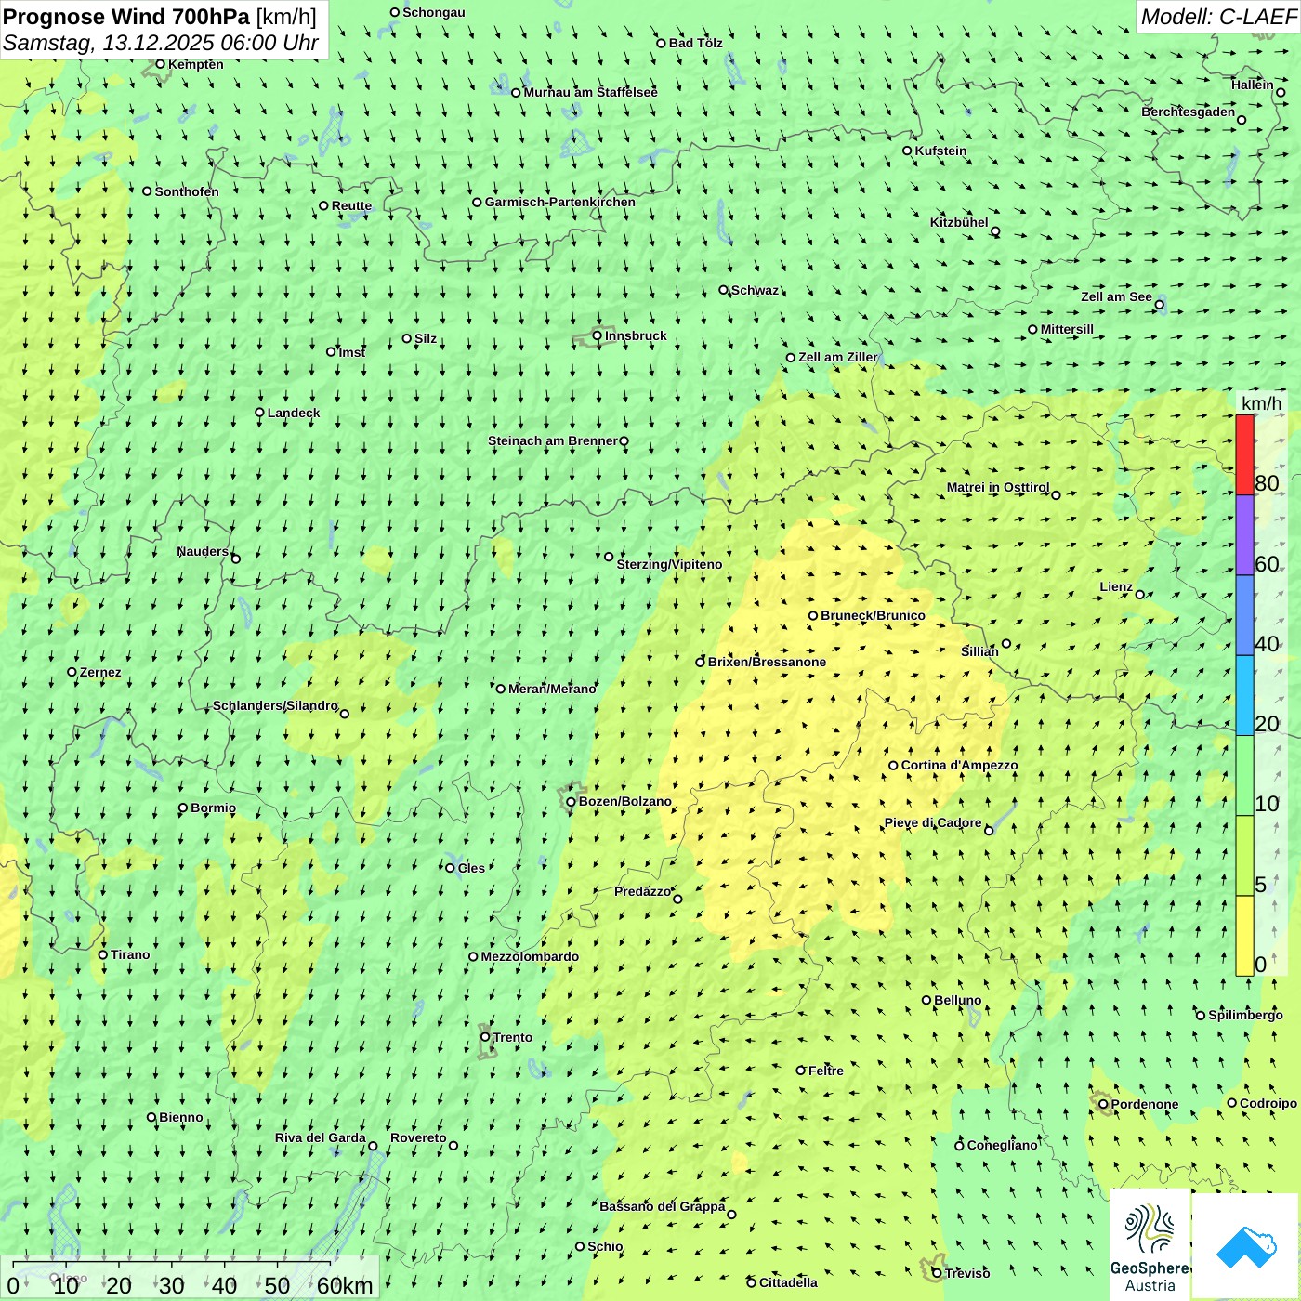Viewport: 1301px width, 1301px height.
Task: Click the 'Codroipo' label
Action: coord(1268,1103)
